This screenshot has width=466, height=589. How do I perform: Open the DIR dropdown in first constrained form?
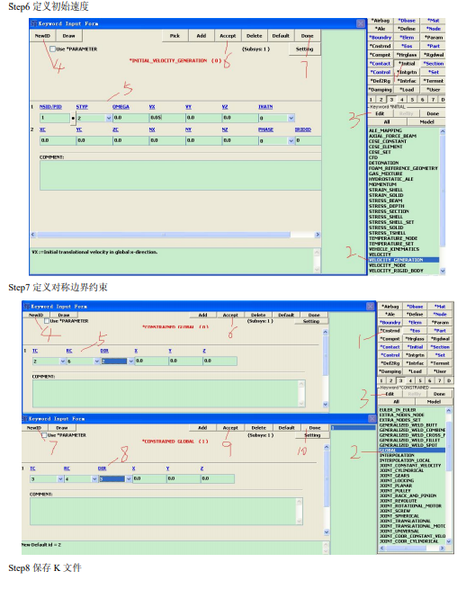tap(130, 361)
